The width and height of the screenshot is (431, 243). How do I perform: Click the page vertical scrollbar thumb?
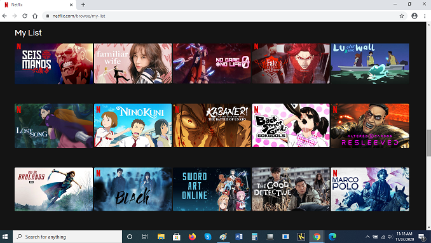point(428,143)
